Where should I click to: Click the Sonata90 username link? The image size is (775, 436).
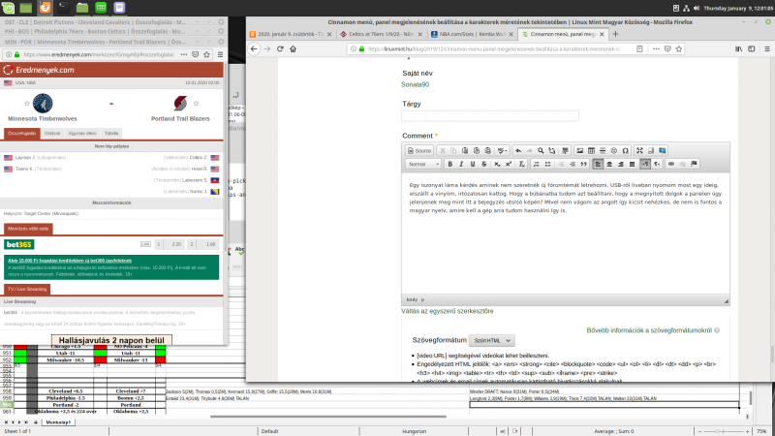[x=416, y=84]
